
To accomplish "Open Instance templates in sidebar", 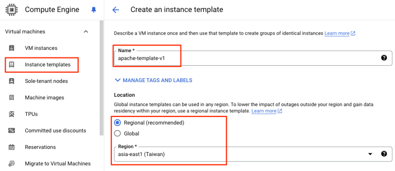I will click(47, 64).
